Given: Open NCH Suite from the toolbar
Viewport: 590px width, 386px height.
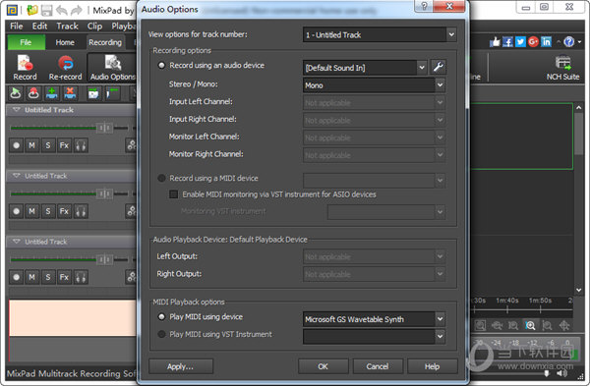Looking at the screenshot, I should pos(562,68).
